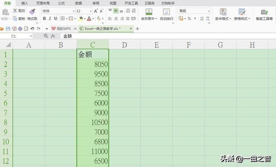Image resolution: width=276 pixels, height=167 pixels.
Task: Click the Print printer icon
Action: (20, 29)
